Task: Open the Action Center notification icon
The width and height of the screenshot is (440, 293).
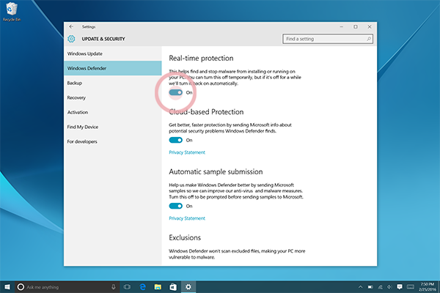Action: (400, 287)
